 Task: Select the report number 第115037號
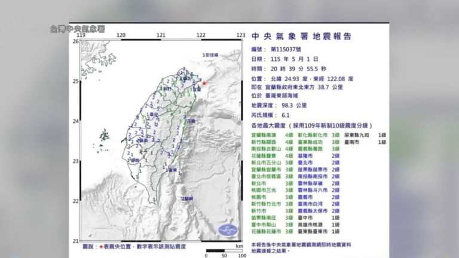coord(286,50)
